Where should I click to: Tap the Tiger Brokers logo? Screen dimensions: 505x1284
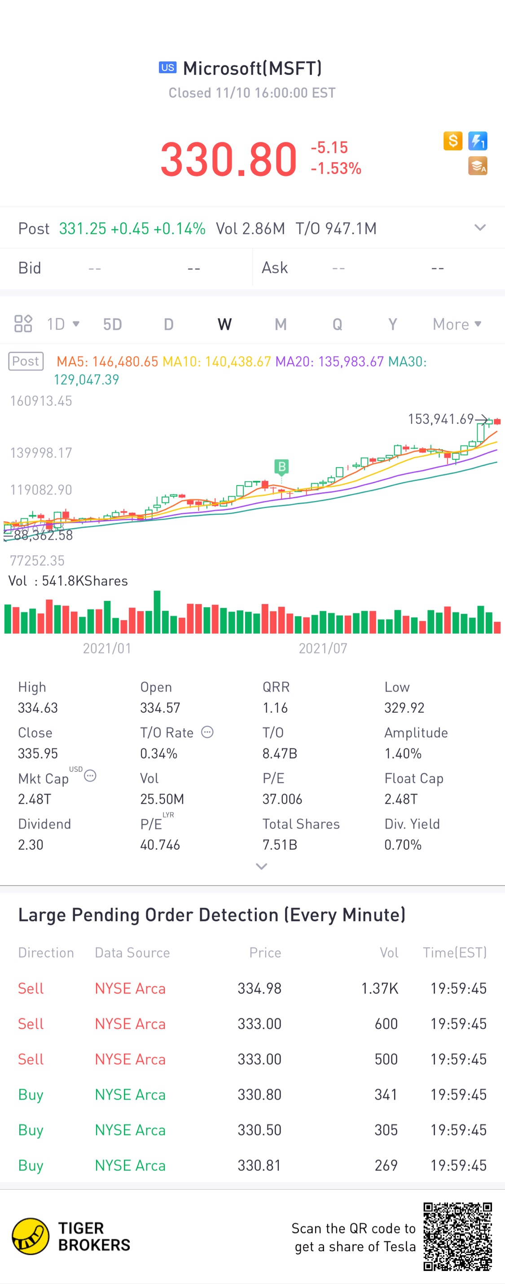click(71, 1236)
